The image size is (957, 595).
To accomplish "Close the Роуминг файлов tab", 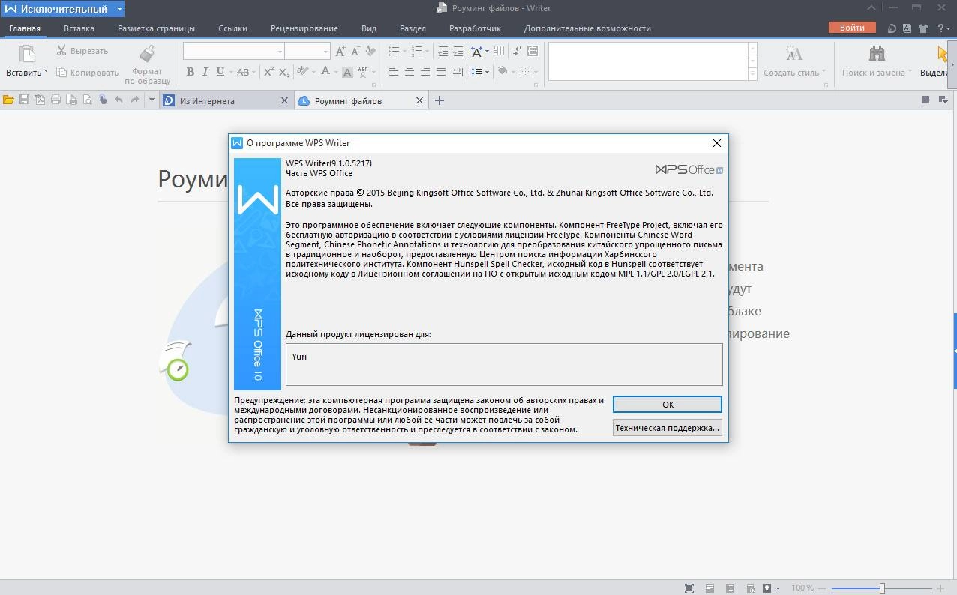I will coord(419,100).
